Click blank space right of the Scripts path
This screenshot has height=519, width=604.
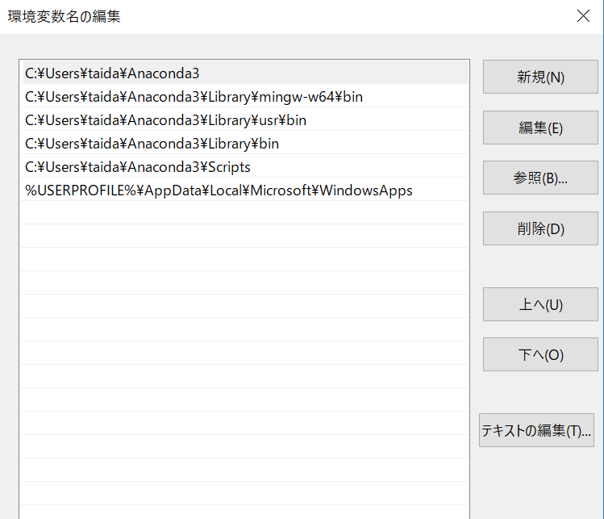pyautogui.click(x=363, y=167)
